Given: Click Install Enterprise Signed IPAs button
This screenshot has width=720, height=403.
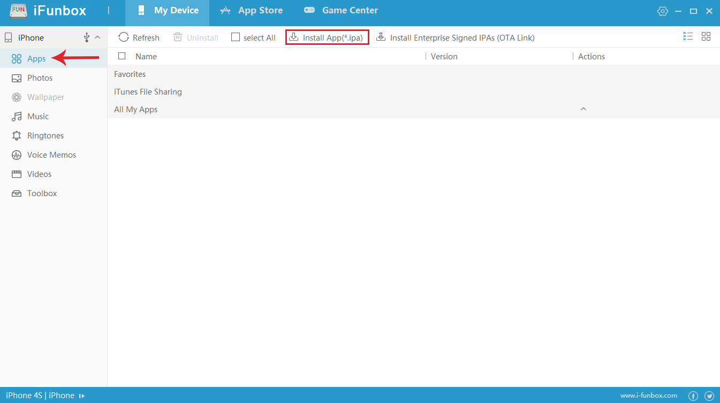Looking at the screenshot, I should [456, 37].
